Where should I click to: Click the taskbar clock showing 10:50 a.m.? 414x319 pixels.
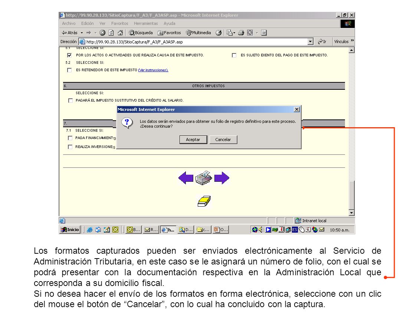339,230
